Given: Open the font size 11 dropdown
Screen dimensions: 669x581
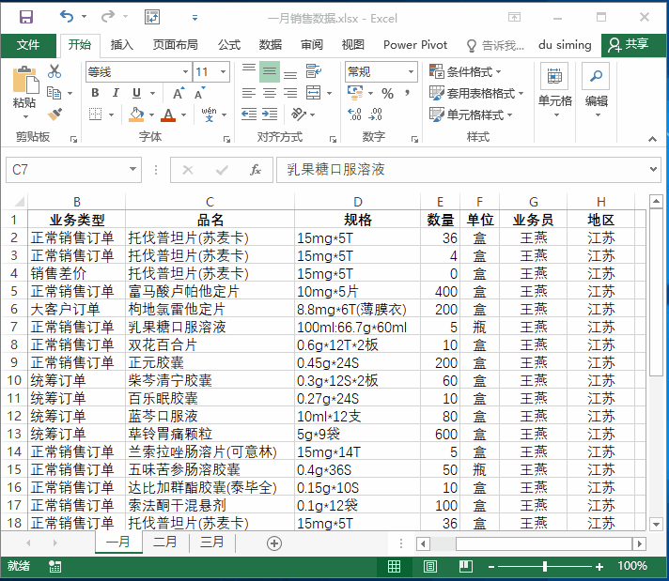Looking at the screenshot, I should 223,72.
